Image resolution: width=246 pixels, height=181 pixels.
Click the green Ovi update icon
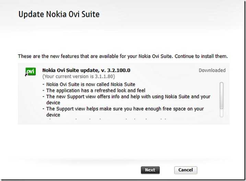click(31, 72)
